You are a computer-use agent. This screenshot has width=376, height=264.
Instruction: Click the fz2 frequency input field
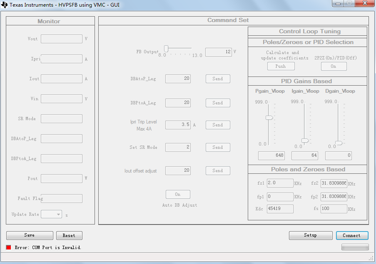[334, 183]
